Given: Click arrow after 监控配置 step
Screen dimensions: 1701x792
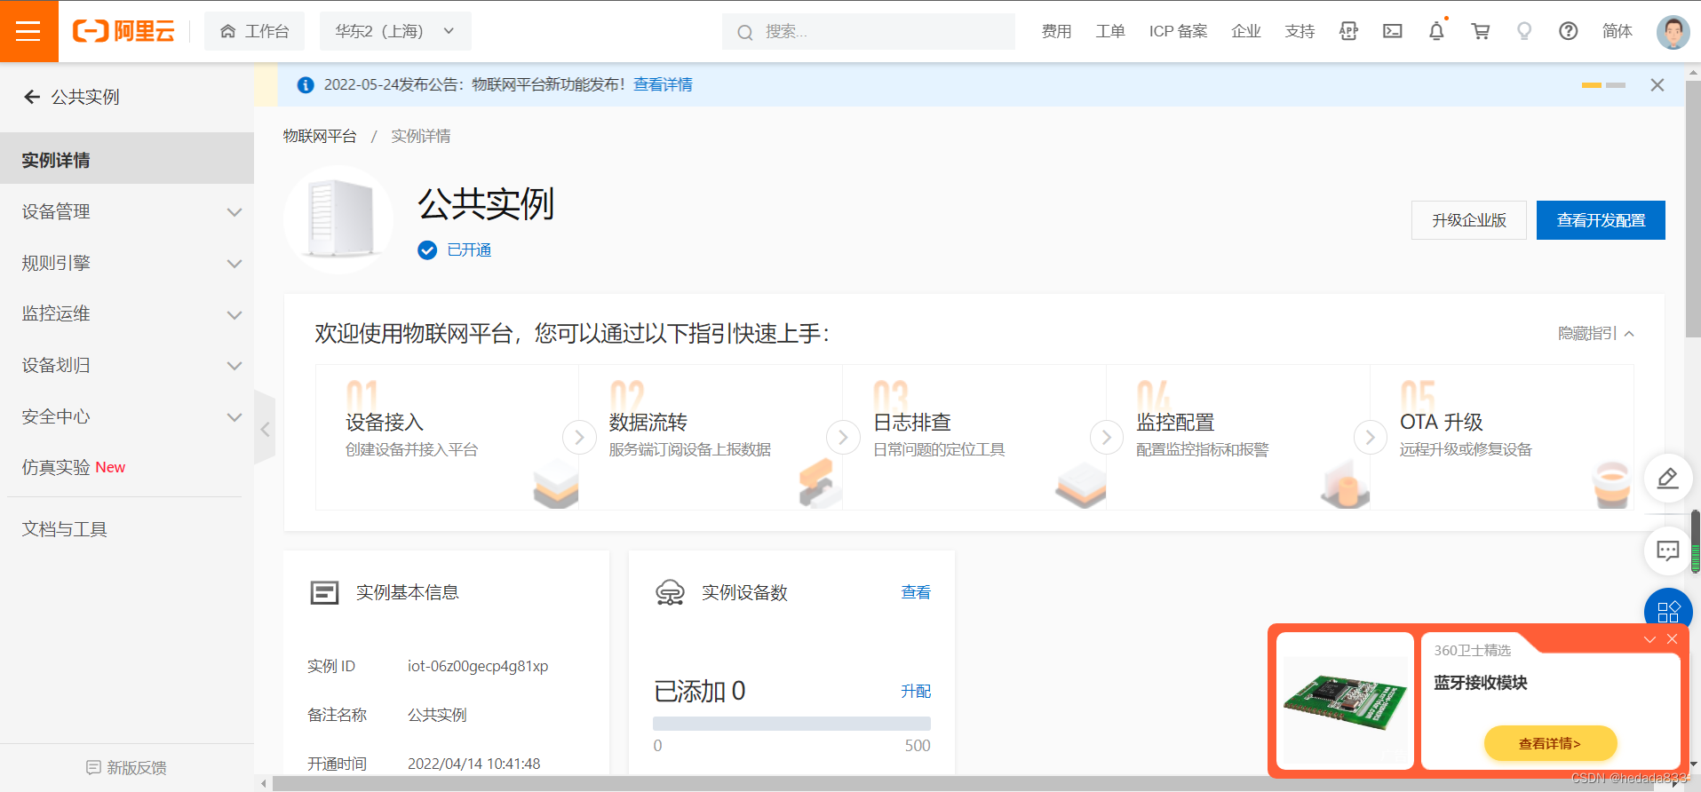Looking at the screenshot, I should [1371, 437].
